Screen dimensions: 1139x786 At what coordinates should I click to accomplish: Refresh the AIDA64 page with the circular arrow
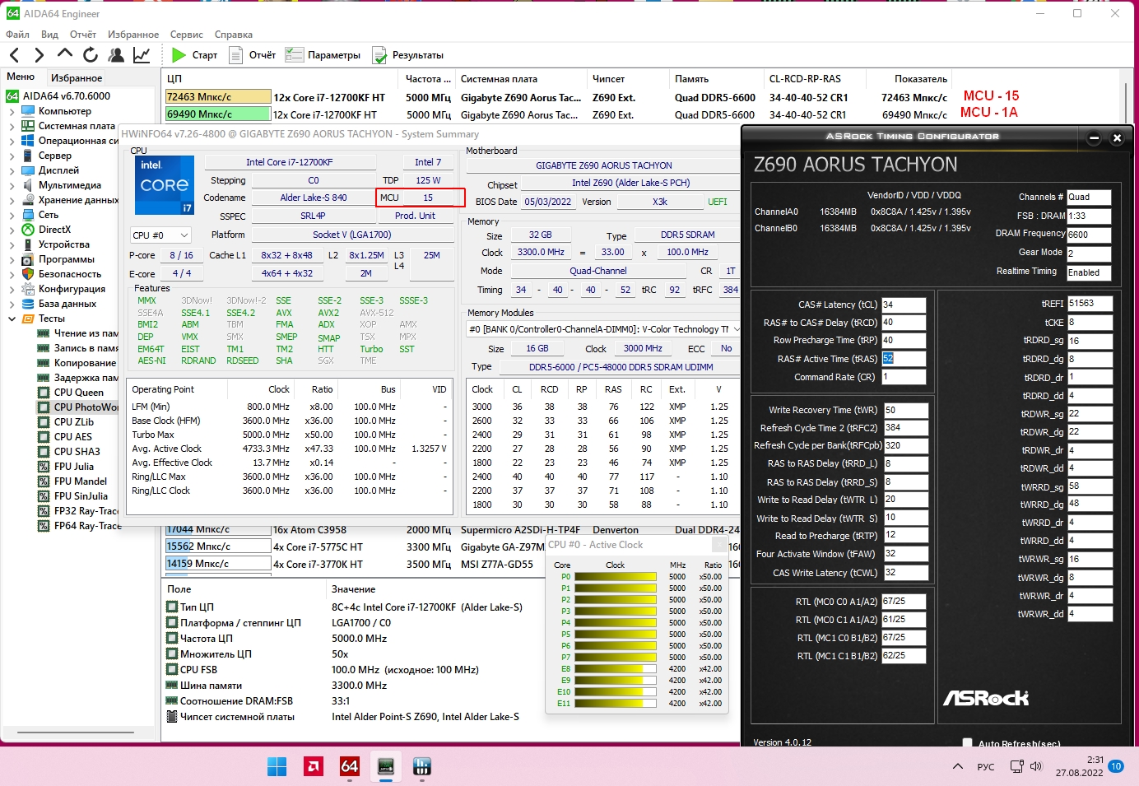91,55
